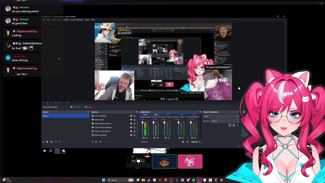Hide the Video Capture Device source

pyautogui.click(x=131, y=124)
